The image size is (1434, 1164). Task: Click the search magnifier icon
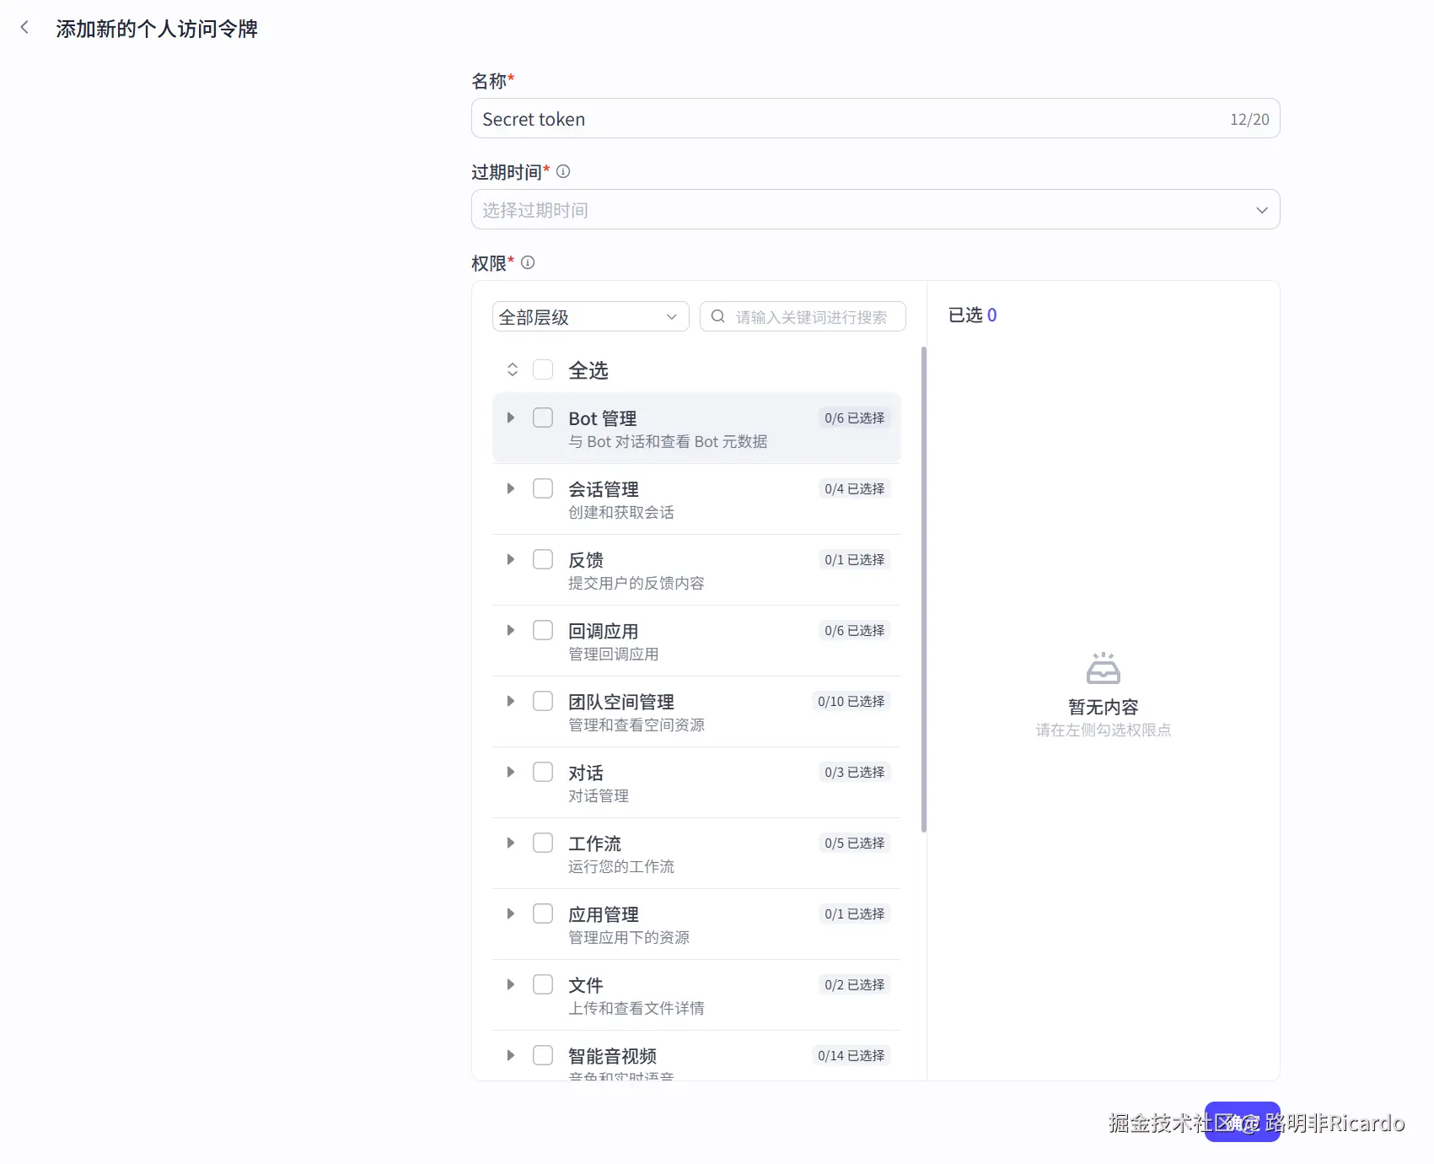[717, 316]
